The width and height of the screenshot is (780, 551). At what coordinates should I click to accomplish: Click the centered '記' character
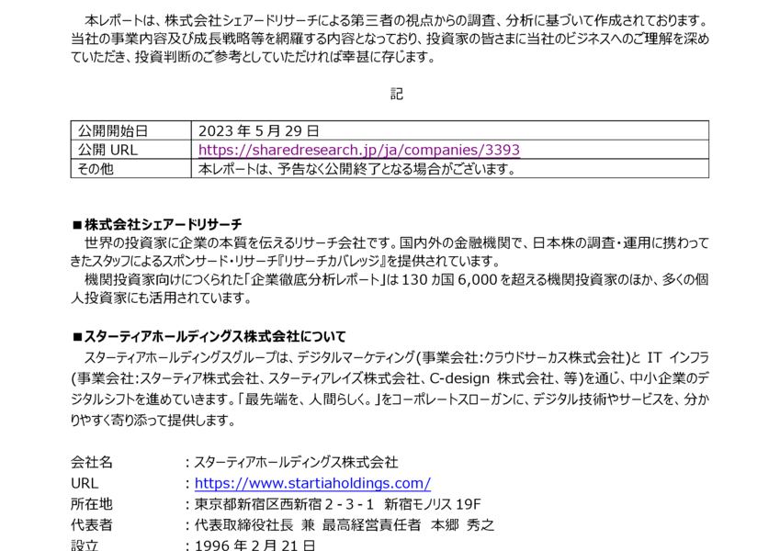tap(397, 94)
